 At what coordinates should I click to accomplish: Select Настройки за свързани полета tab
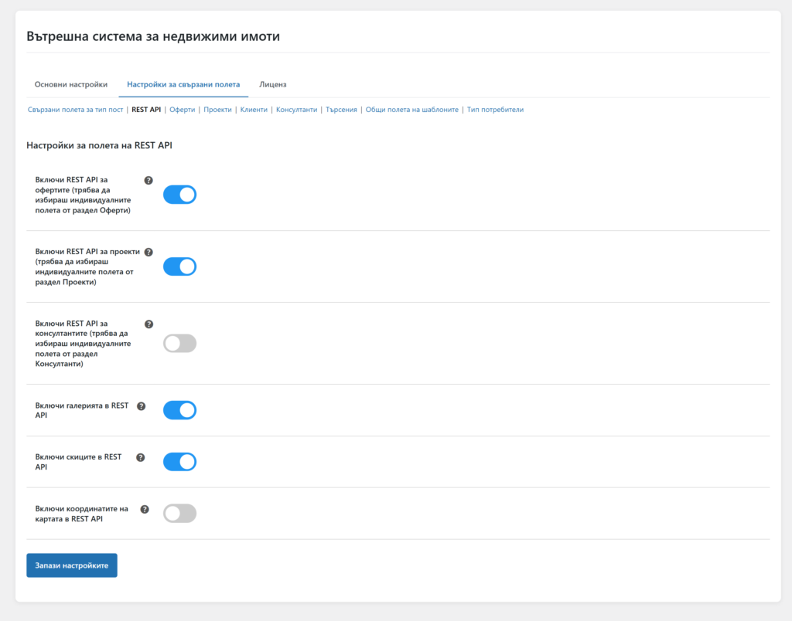(x=183, y=84)
